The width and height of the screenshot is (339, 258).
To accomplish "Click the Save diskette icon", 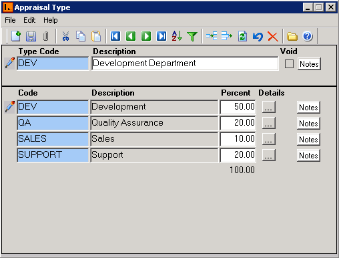I will click(31, 36).
